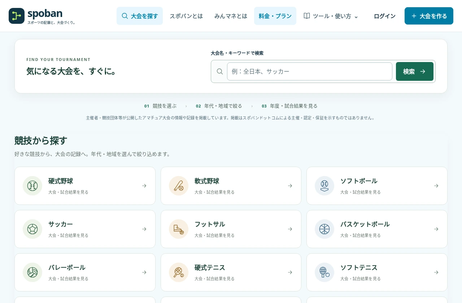Select the 軟式野球 bat and ball icon
This screenshot has height=303, width=462.
click(179, 186)
